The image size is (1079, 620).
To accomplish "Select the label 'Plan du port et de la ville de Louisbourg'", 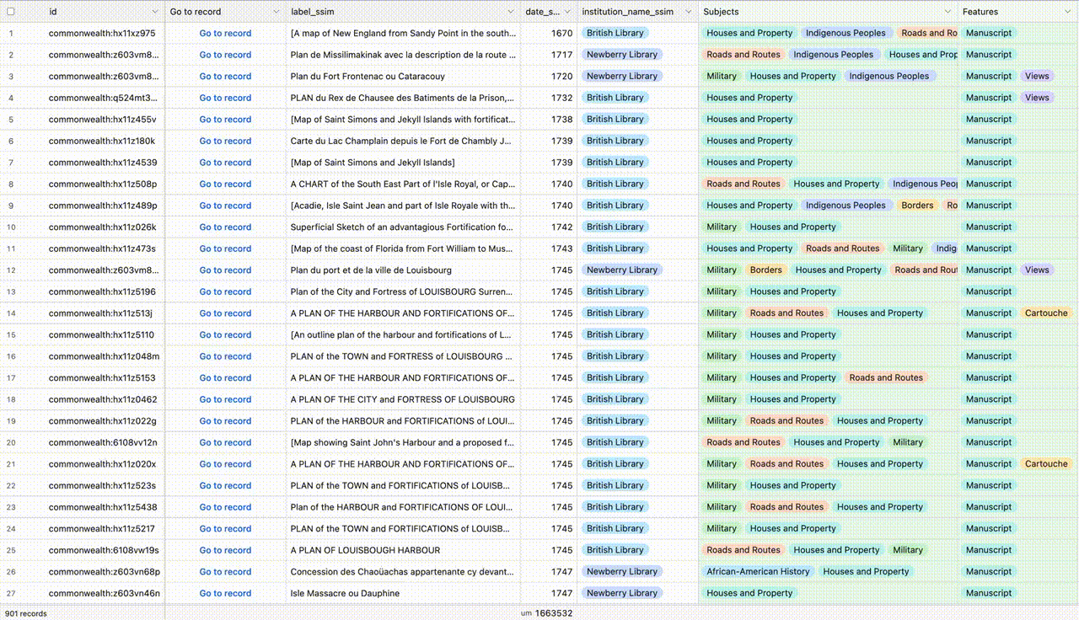I will coord(371,270).
